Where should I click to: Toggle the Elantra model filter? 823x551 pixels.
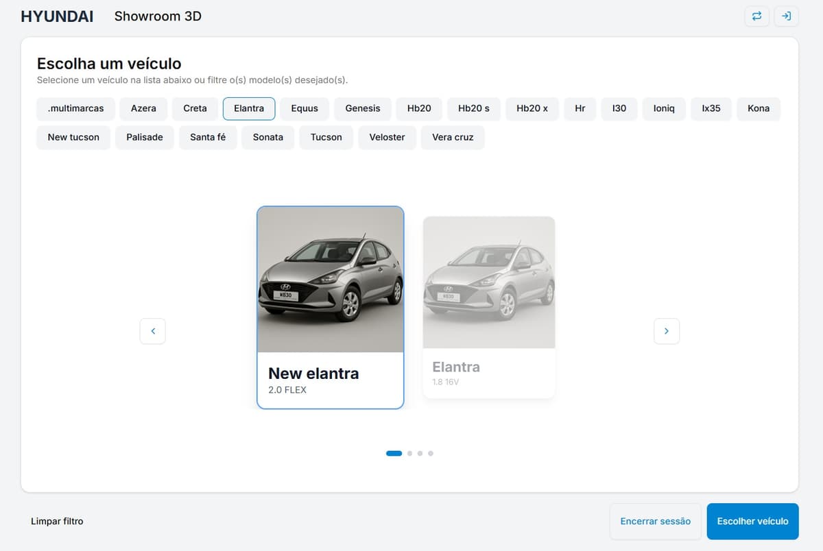coord(249,108)
